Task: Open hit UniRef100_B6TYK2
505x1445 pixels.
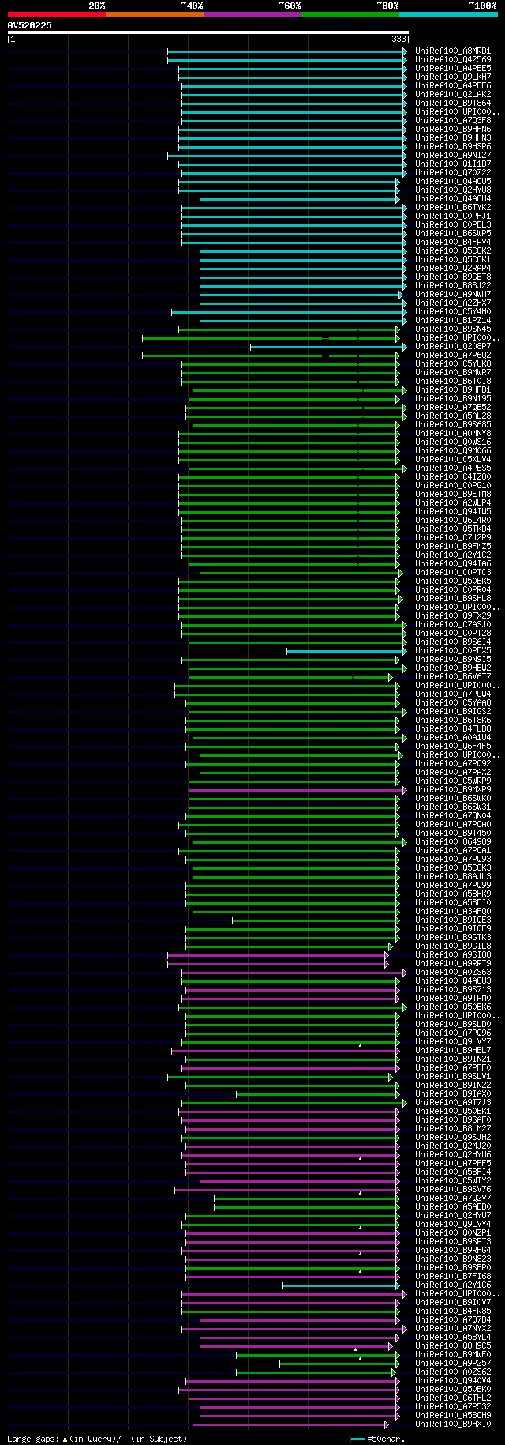Action: point(453,208)
